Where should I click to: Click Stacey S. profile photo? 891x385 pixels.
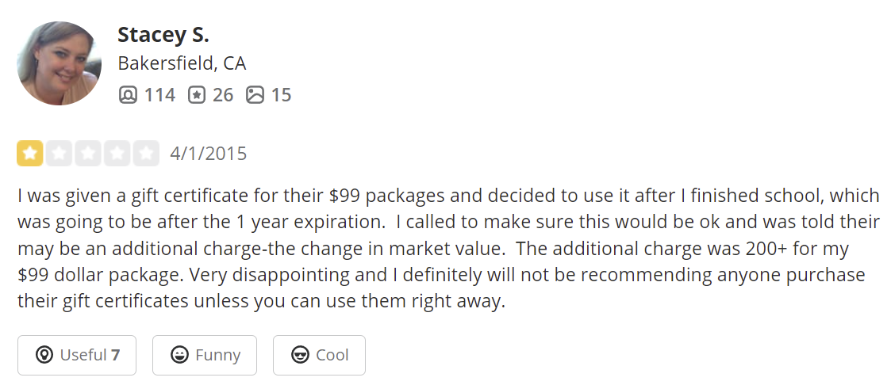click(x=59, y=63)
